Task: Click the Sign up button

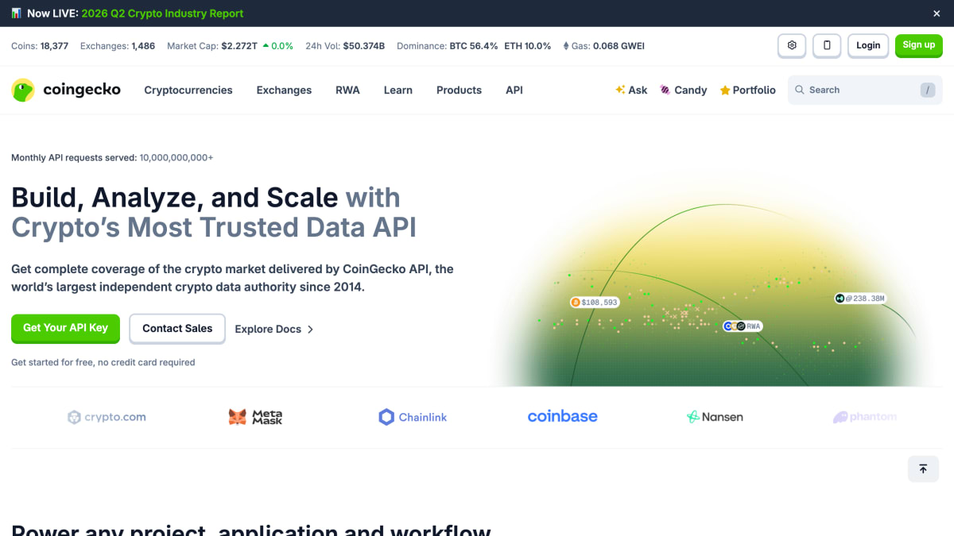Action: (919, 45)
